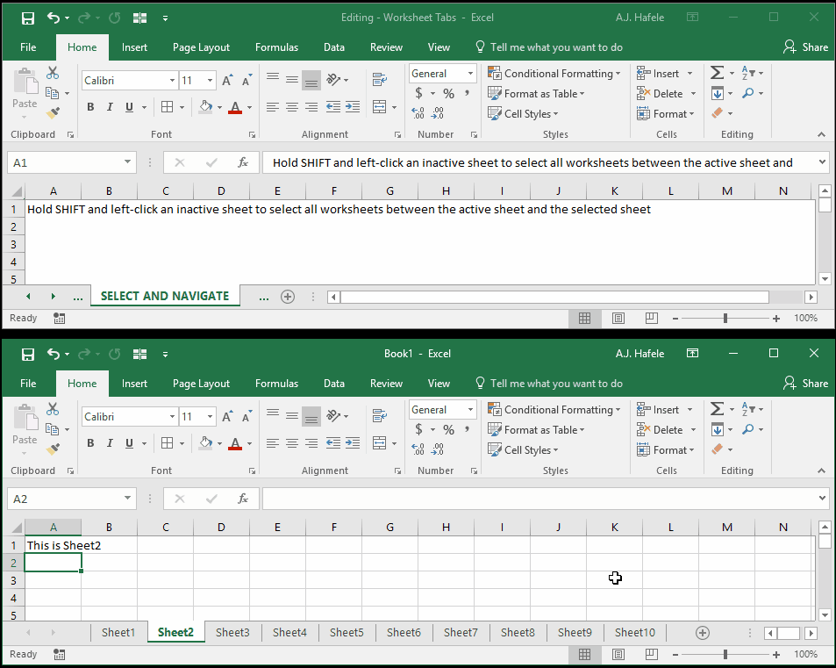836x668 pixels.
Task: Click Insert Function fx in Book1 window
Action: click(x=243, y=499)
